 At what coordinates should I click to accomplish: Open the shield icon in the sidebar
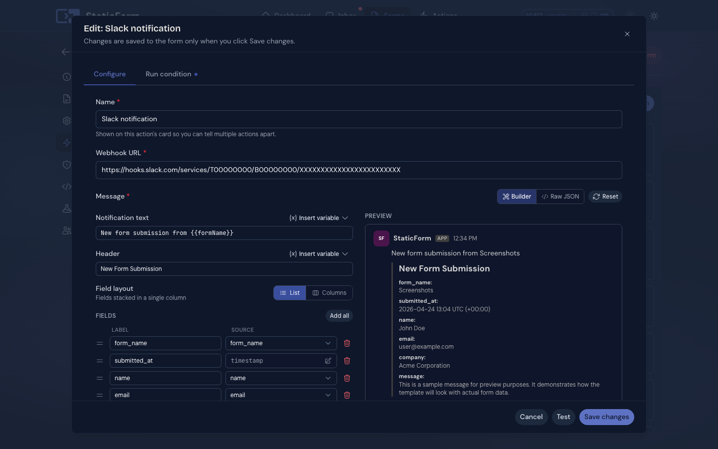[67, 165]
